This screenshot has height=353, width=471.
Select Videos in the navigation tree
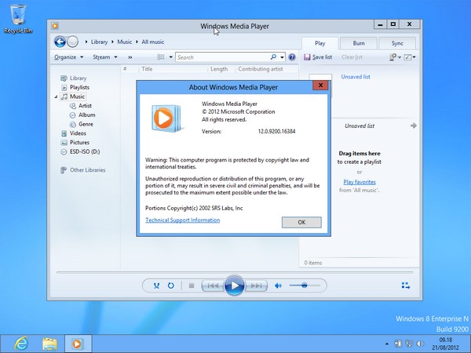tap(78, 133)
